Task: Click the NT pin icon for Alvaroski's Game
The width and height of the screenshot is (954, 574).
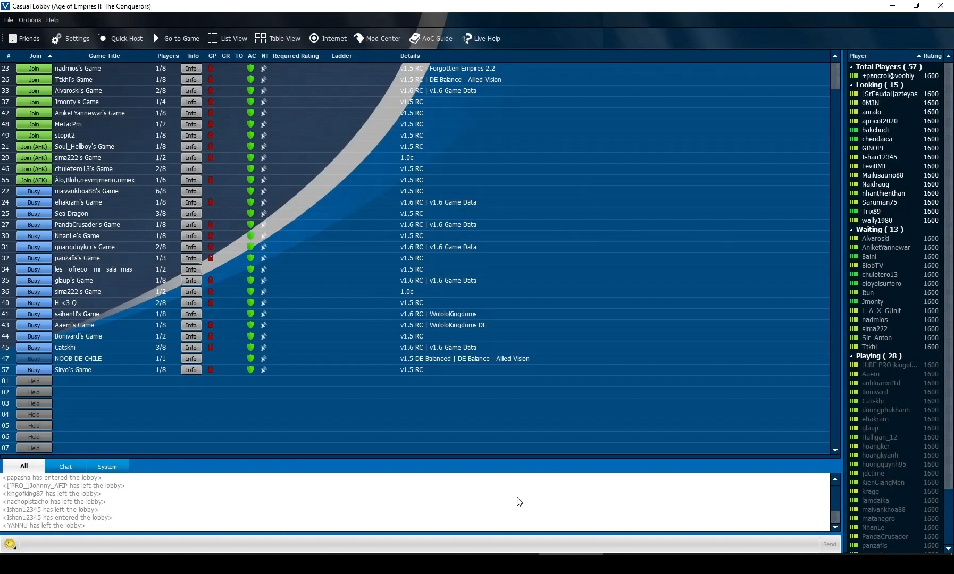Action: [264, 90]
